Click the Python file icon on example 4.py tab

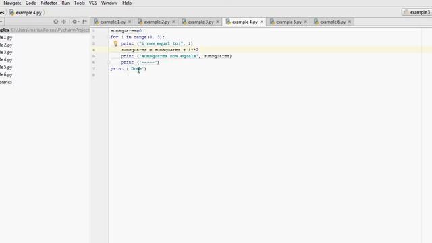tap(228, 22)
